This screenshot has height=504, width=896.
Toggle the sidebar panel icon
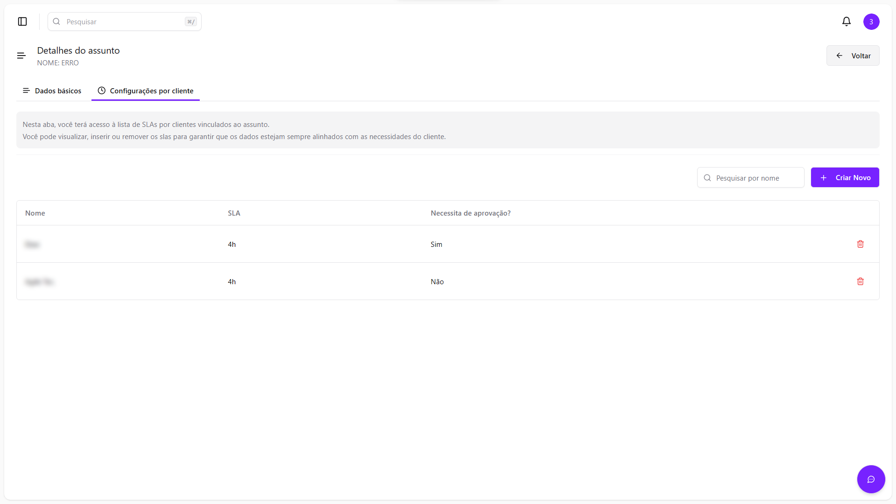[x=22, y=21]
